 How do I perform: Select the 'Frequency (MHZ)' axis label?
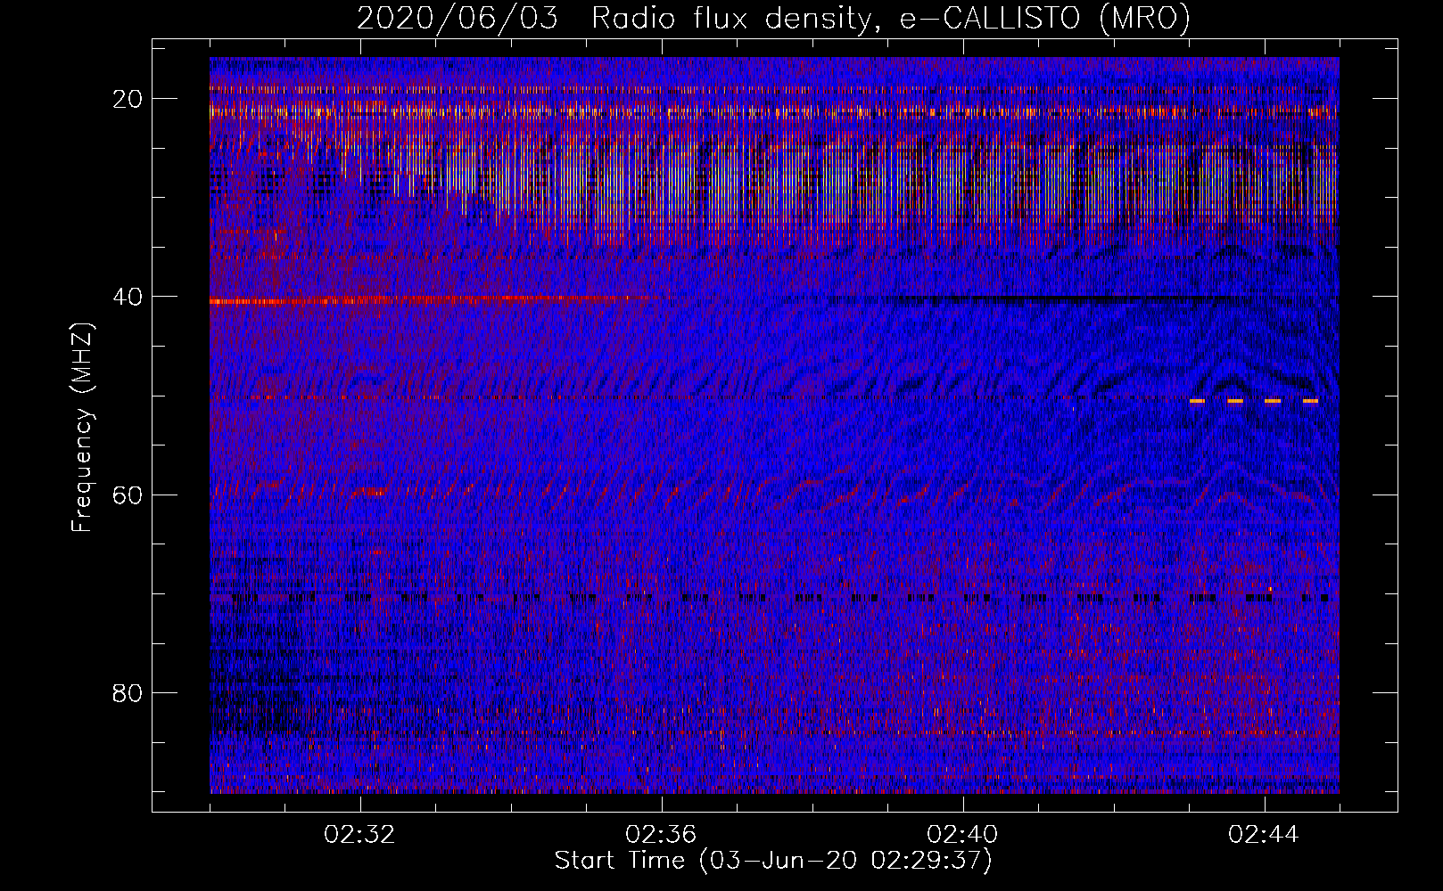(82, 429)
